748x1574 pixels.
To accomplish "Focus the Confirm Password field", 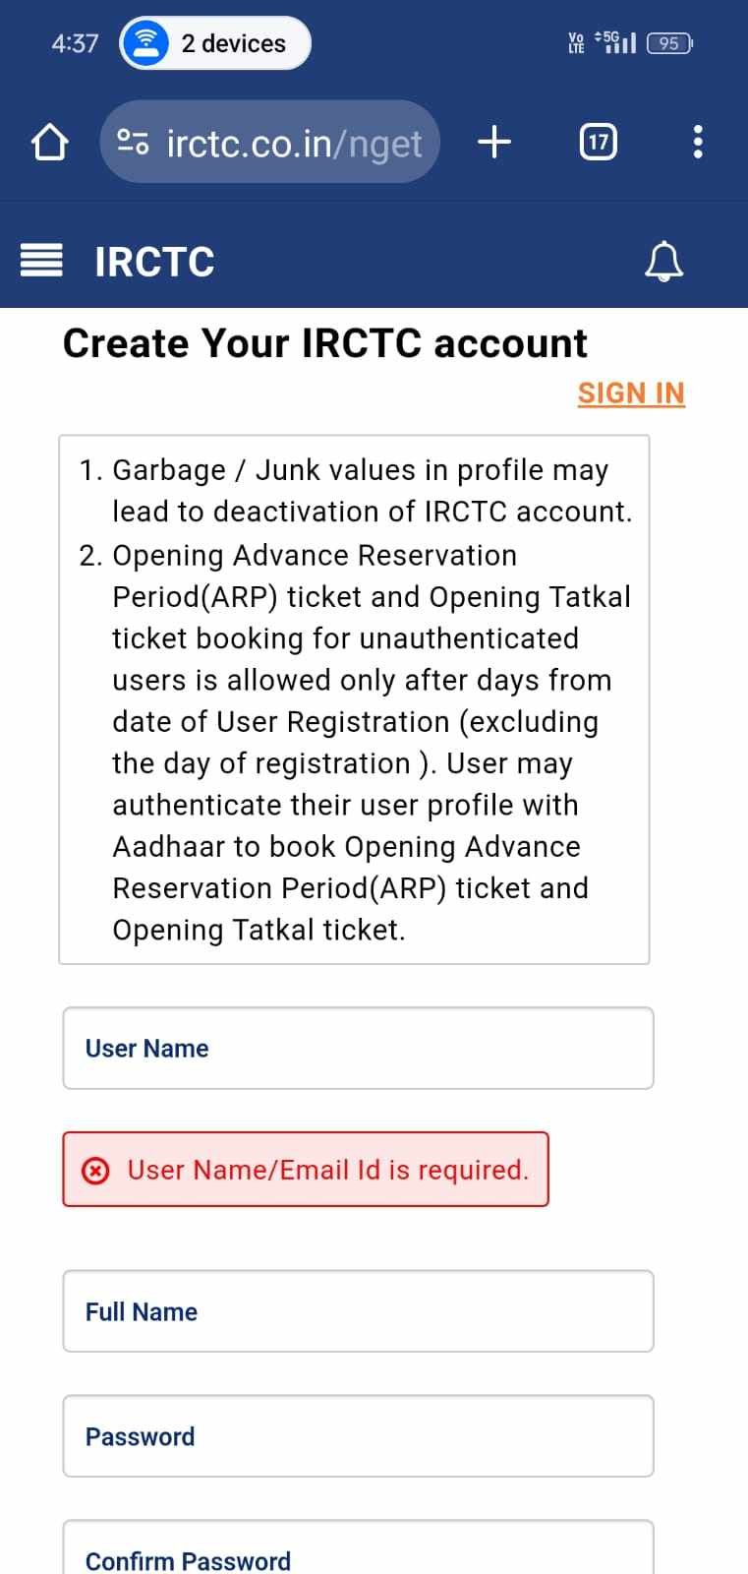I will (x=358, y=1556).
